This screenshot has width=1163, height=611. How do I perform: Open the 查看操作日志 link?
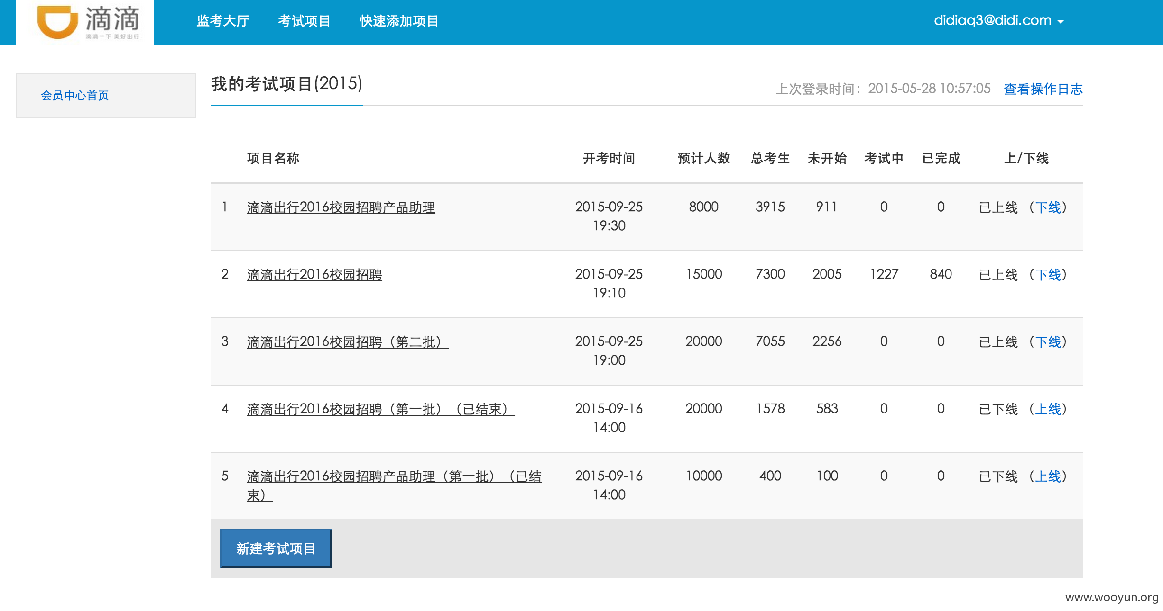click(x=1043, y=89)
